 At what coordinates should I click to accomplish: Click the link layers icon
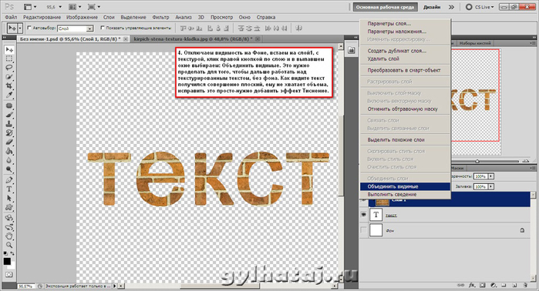click(x=461, y=285)
